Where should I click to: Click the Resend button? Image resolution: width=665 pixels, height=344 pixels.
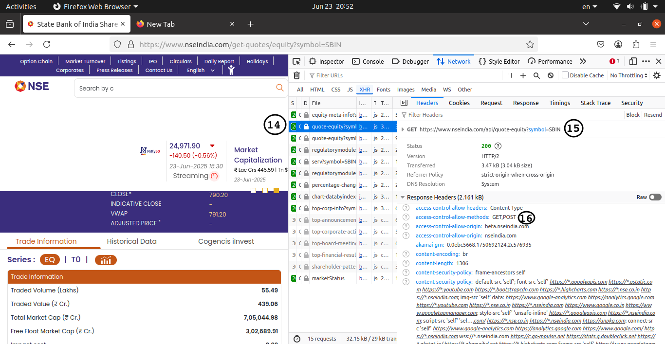[653, 115]
